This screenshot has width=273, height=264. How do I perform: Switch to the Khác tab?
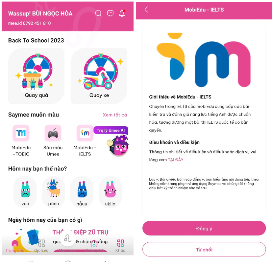coord(120,246)
